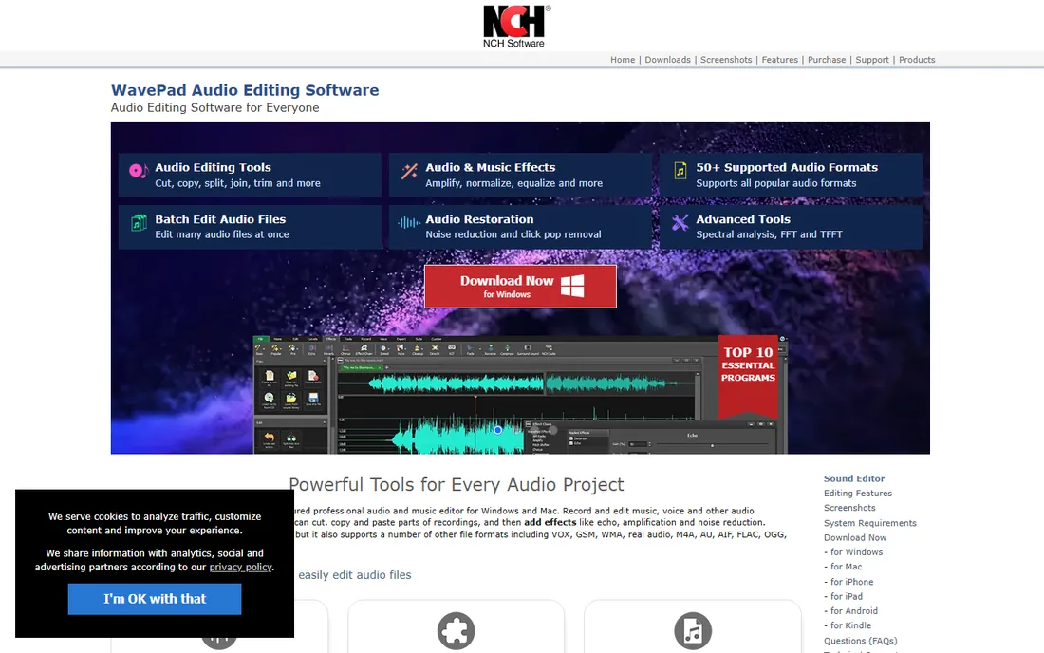Click the WavePad Audio Editing Software heading
1044x653 pixels.
[244, 90]
